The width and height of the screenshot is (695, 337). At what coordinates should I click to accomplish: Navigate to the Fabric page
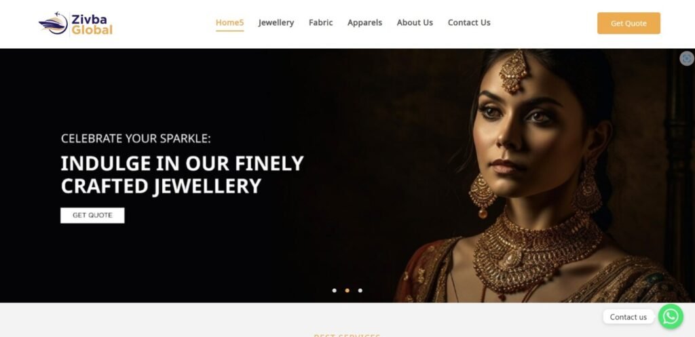coord(320,22)
